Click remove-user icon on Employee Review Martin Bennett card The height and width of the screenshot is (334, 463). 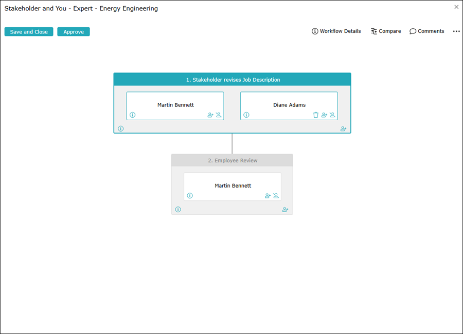click(x=276, y=196)
